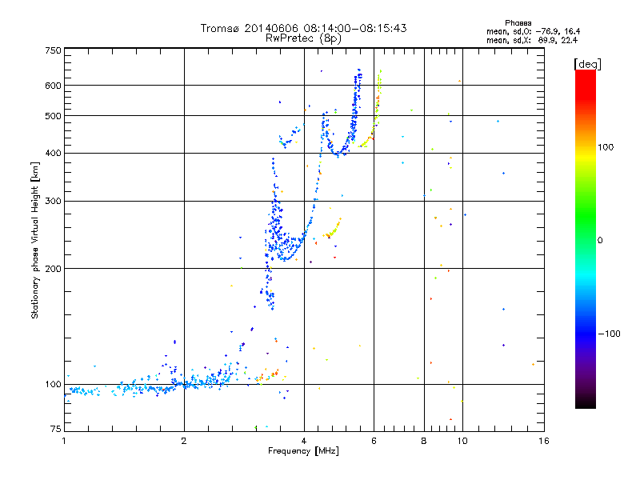Click x-axis tick label '1'

[x=64, y=441]
